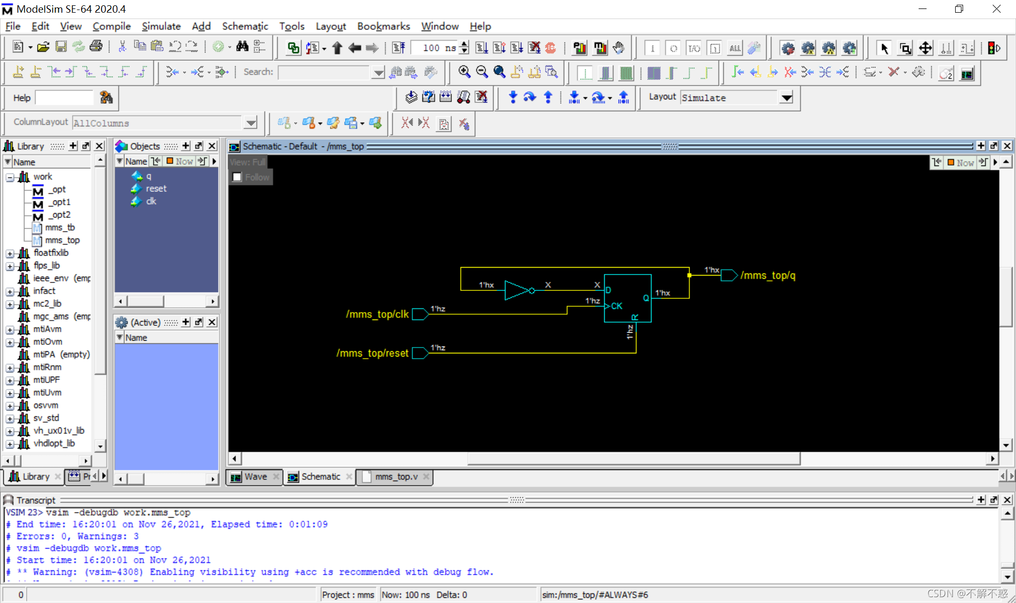The image size is (1016, 603).
Task: Click the Zoom Full magnifier icon
Action: 499,72
